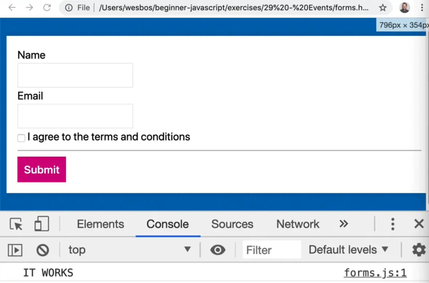Clear the console with the ban icon
The width and height of the screenshot is (429, 283).
pyautogui.click(x=43, y=250)
